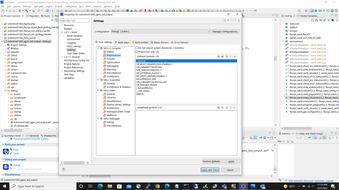Collapse all in Project Explorer toolbar

tap(52, 20)
